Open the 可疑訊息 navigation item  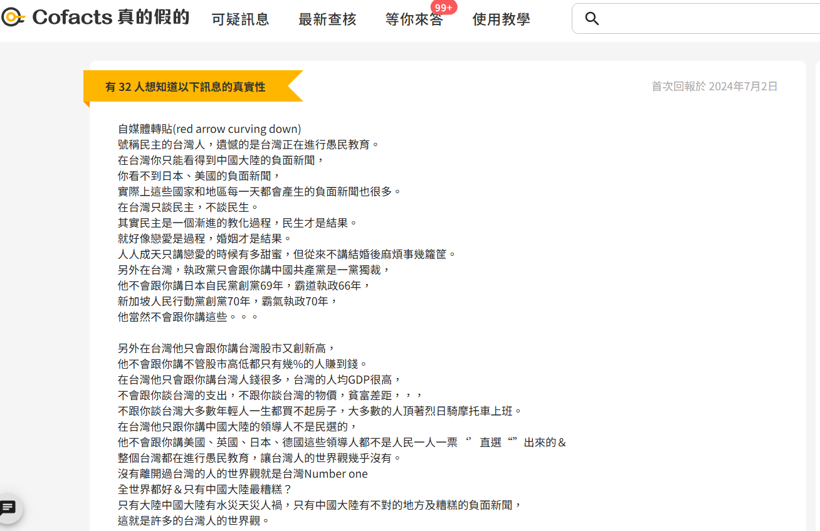(x=240, y=19)
